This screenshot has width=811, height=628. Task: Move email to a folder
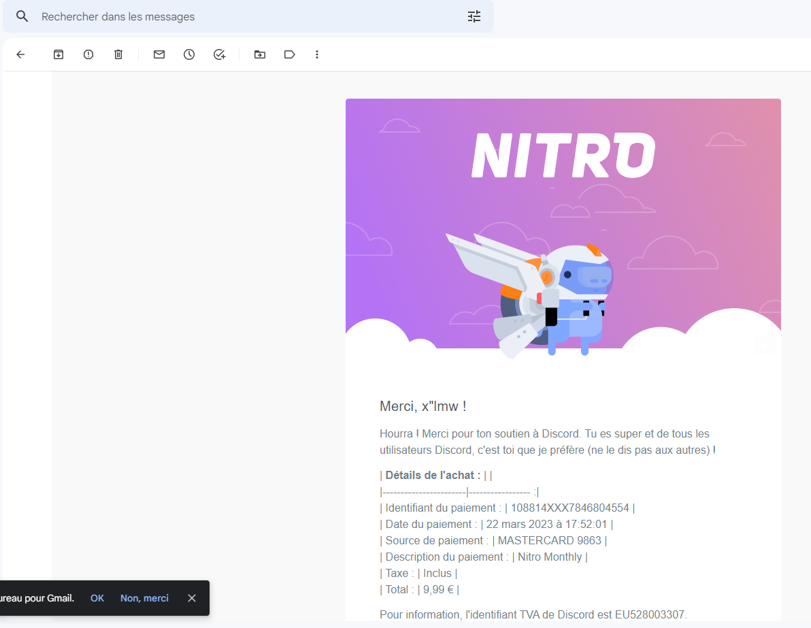tap(260, 54)
